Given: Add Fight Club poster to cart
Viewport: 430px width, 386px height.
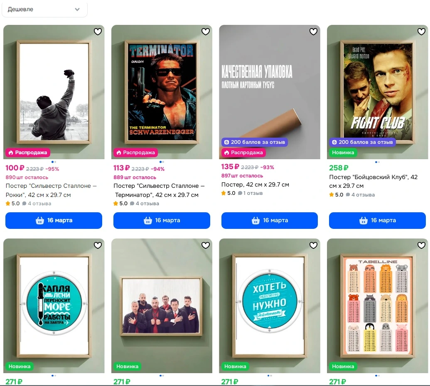Looking at the screenshot, I should [x=377, y=221].
